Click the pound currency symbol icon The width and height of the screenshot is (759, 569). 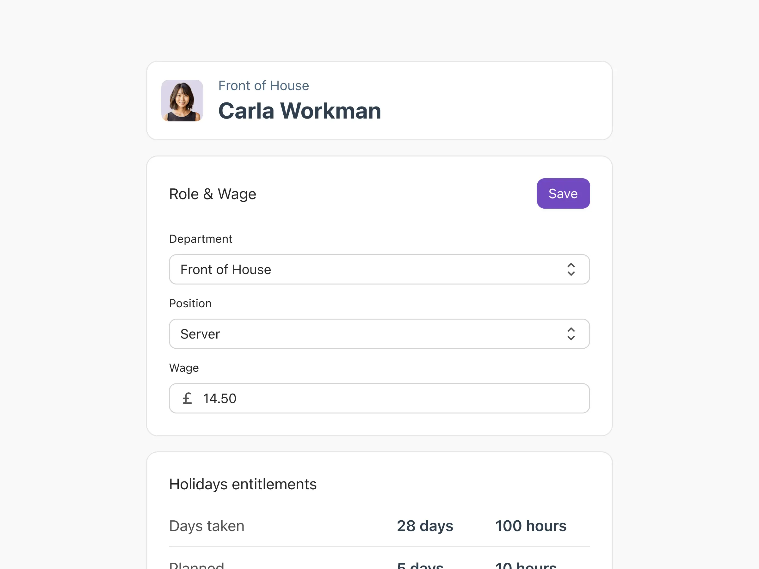(x=187, y=398)
